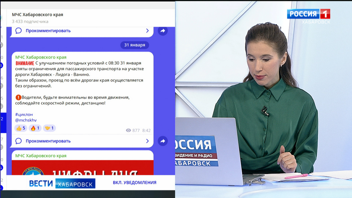Toggle the thumbs-up reaction with 5

[x=21, y=128]
